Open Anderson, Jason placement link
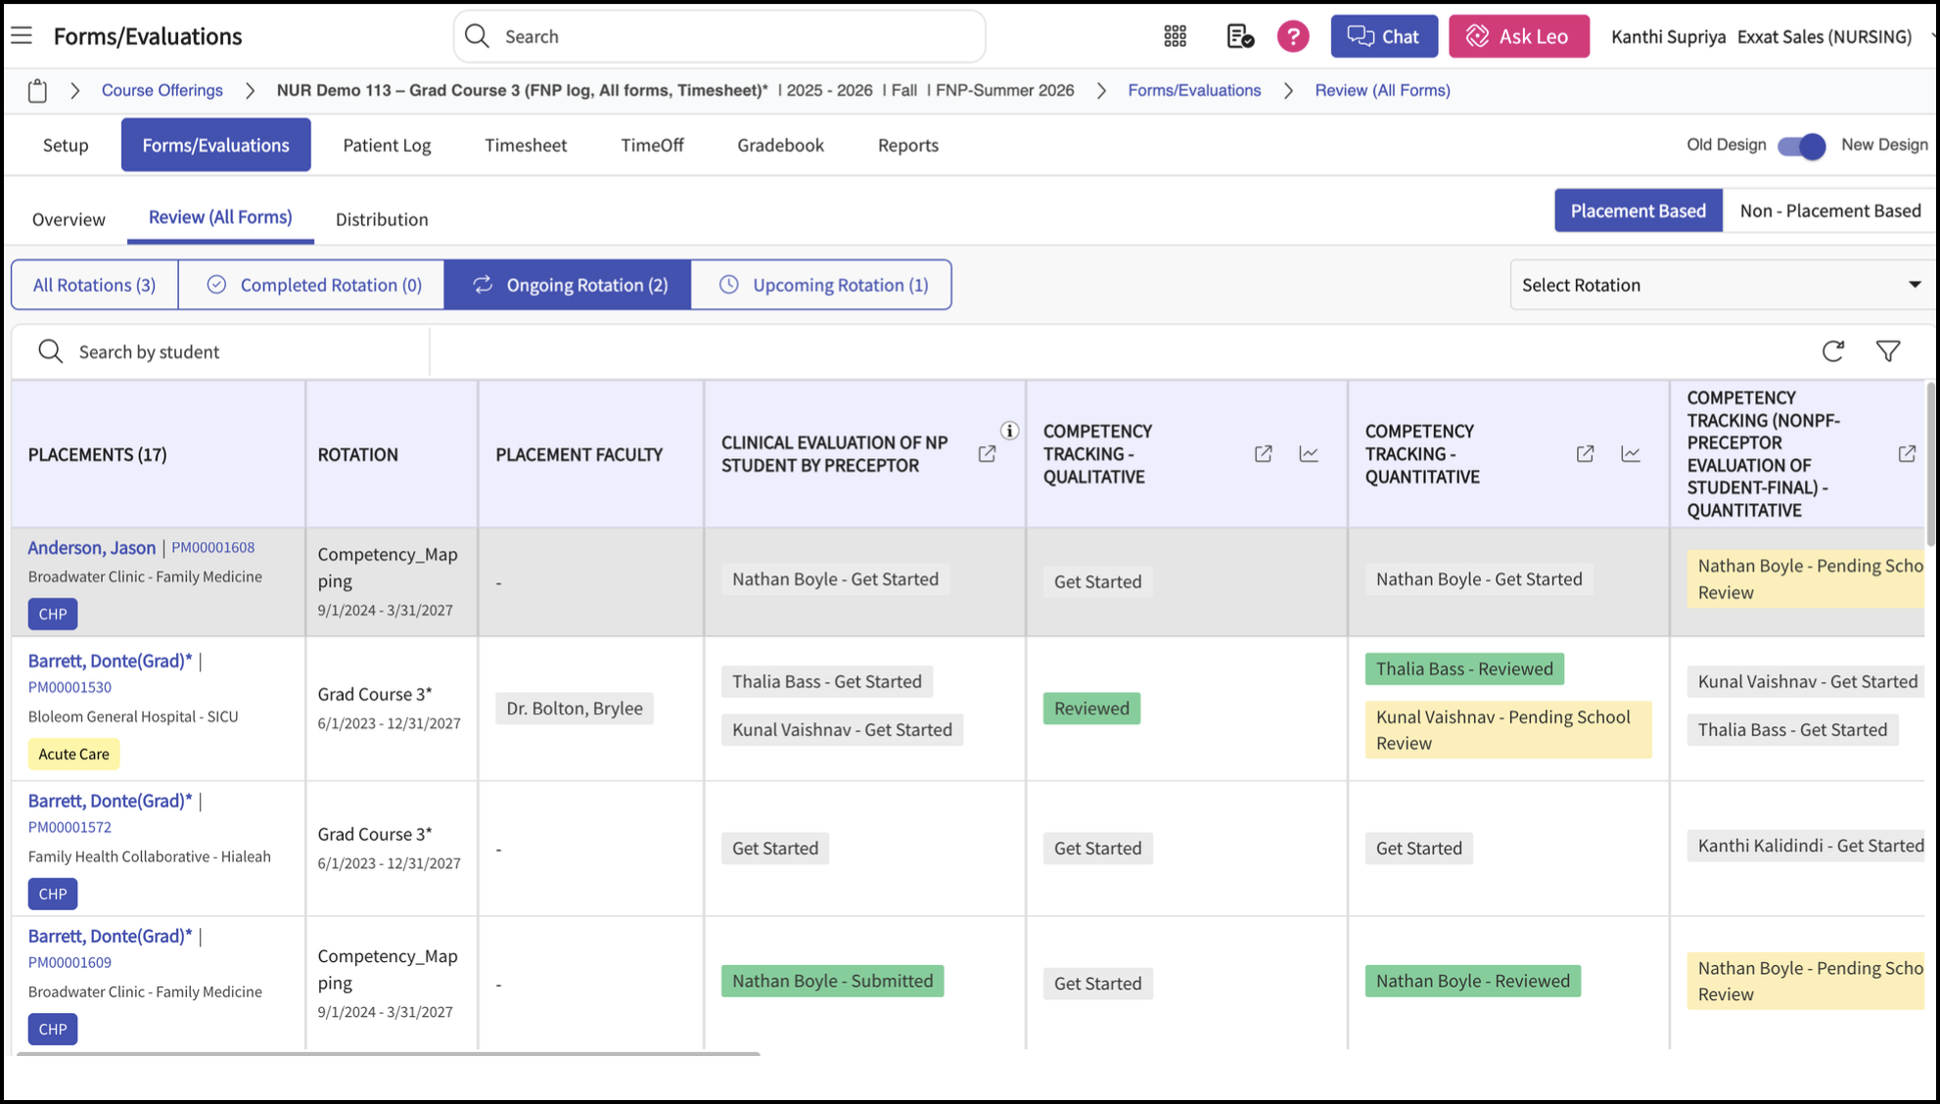This screenshot has height=1104, width=1940. coord(92,547)
